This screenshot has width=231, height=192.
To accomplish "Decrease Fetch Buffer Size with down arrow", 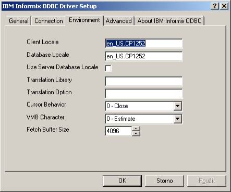I will (x=136, y=133).
